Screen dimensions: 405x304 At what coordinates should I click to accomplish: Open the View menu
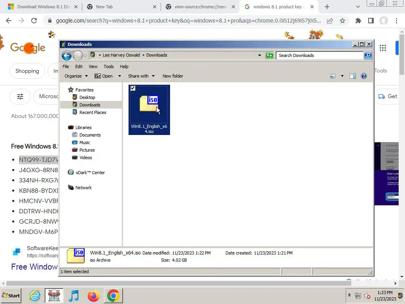(x=93, y=66)
